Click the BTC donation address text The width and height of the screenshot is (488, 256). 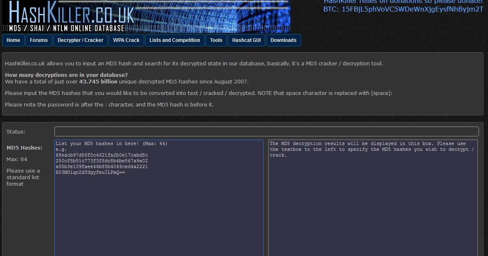pyautogui.click(x=403, y=9)
